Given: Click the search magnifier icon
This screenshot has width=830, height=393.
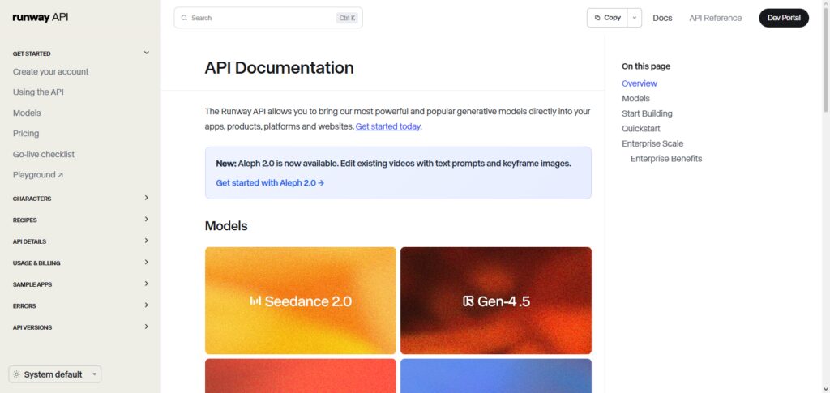Looking at the screenshot, I should pos(184,18).
